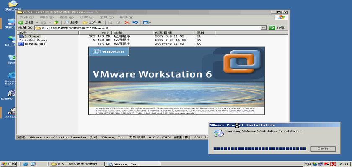The image size is (352, 167).
Task: Open the 开始 Start menu button
Action: point(9,164)
